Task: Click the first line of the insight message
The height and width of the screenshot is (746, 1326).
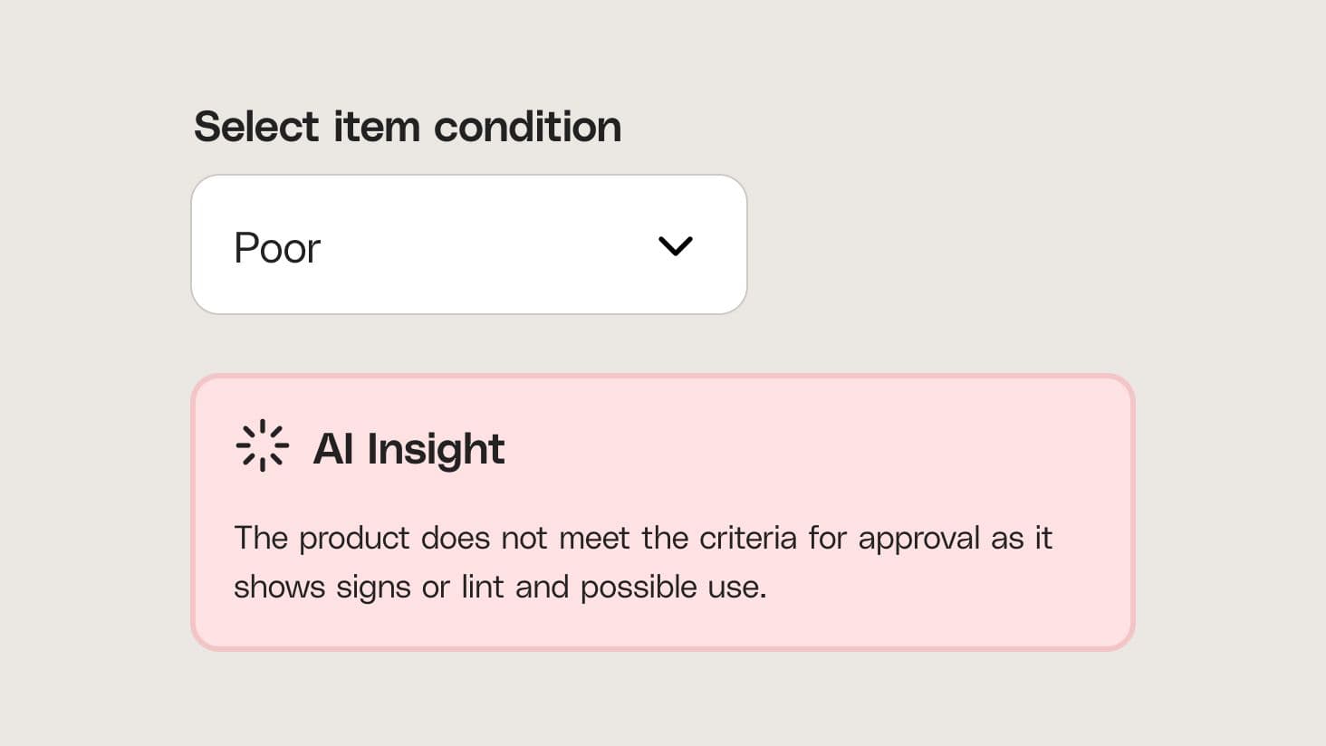Action: tap(642, 538)
